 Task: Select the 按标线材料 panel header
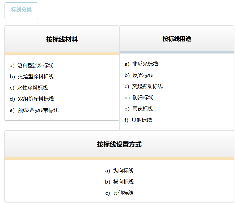(x=62, y=39)
